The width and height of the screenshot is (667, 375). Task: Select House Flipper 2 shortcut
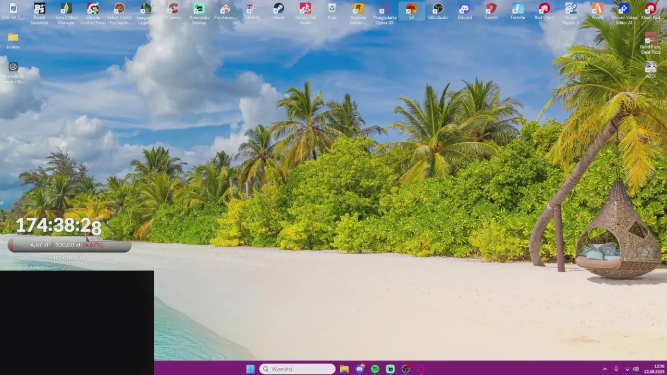(x=571, y=14)
